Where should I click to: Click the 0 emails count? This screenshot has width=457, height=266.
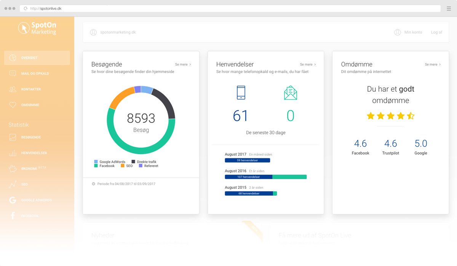click(291, 116)
